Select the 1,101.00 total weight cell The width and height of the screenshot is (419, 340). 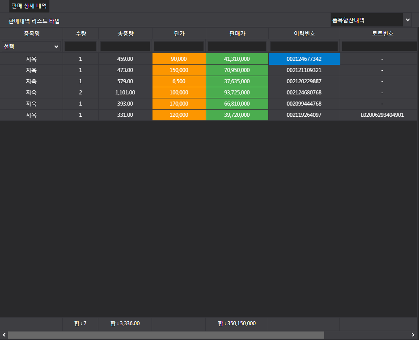[x=125, y=93]
